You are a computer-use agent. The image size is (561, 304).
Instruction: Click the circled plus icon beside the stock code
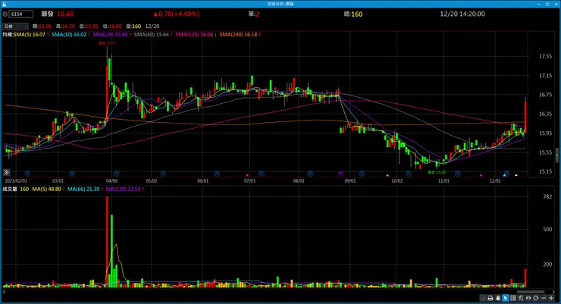(5, 14)
